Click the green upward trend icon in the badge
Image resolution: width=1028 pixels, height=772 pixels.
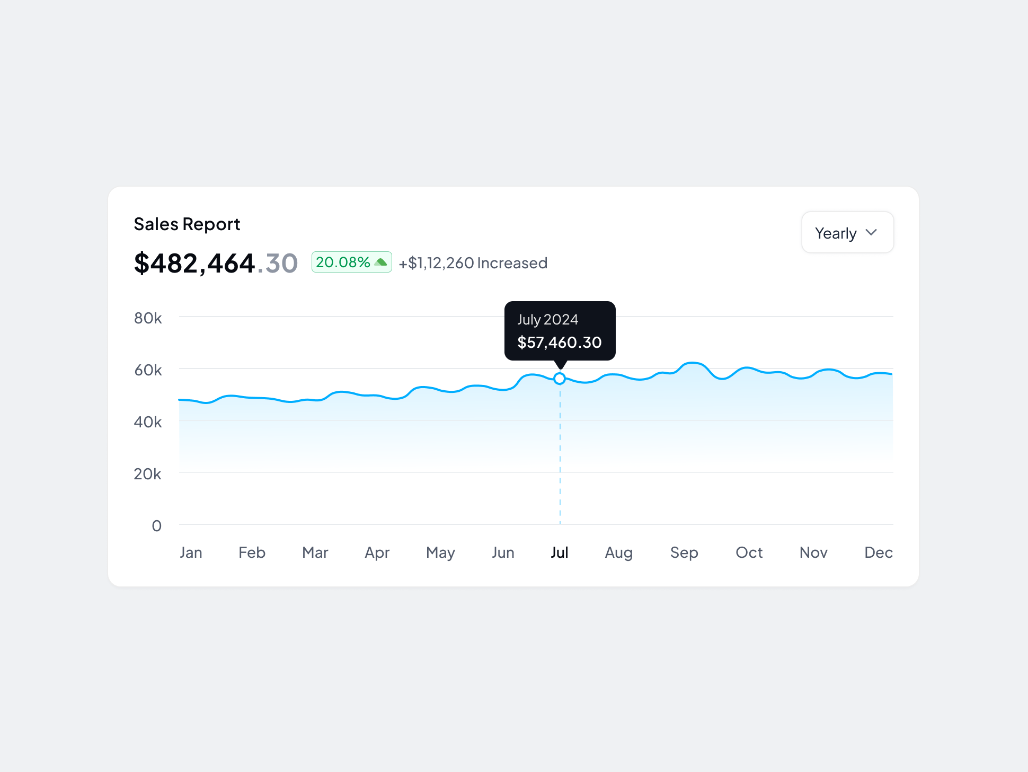[x=381, y=261]
